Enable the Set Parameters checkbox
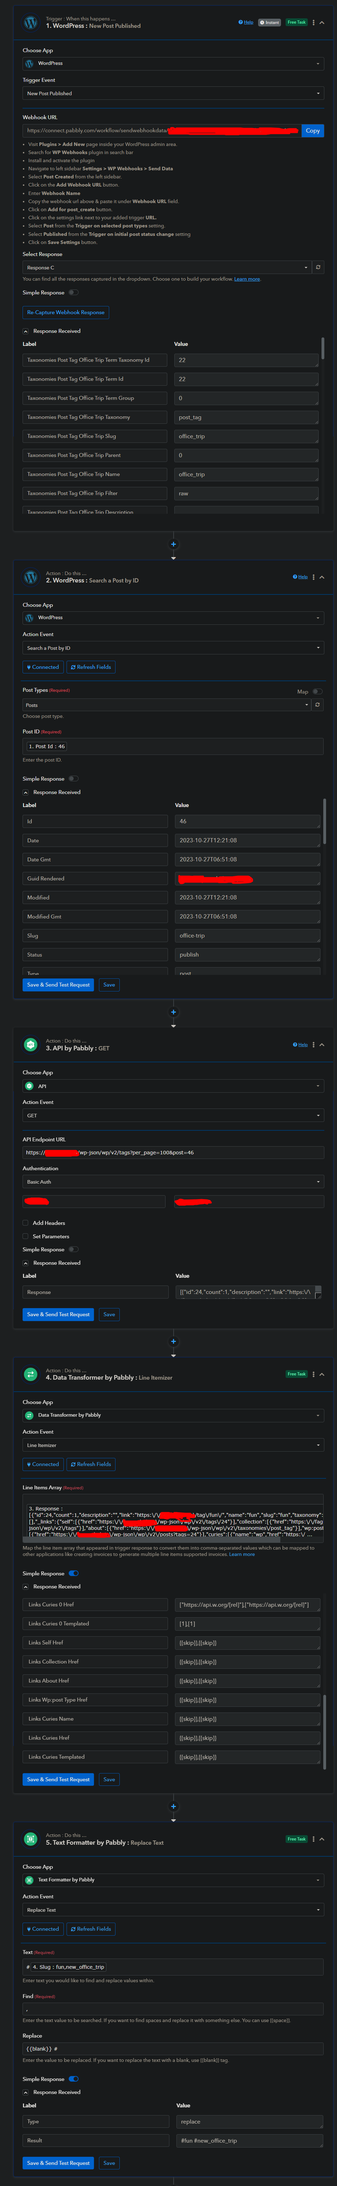Image resolution: width=337 pixels, height=2186 pixels. tap(25, 1237)
